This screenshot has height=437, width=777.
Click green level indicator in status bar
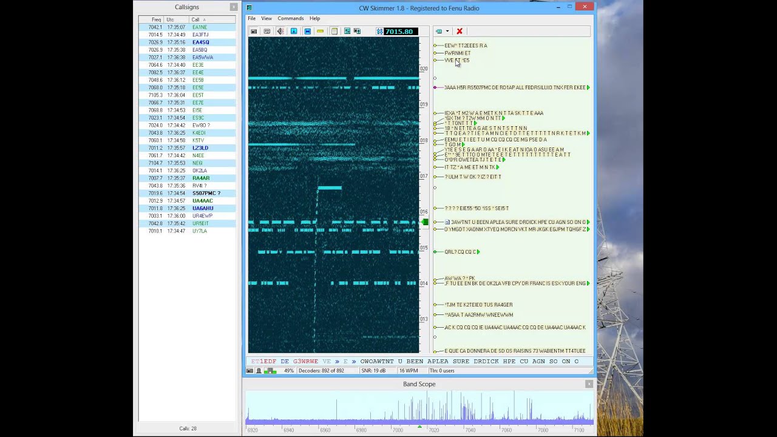(270, 371)
